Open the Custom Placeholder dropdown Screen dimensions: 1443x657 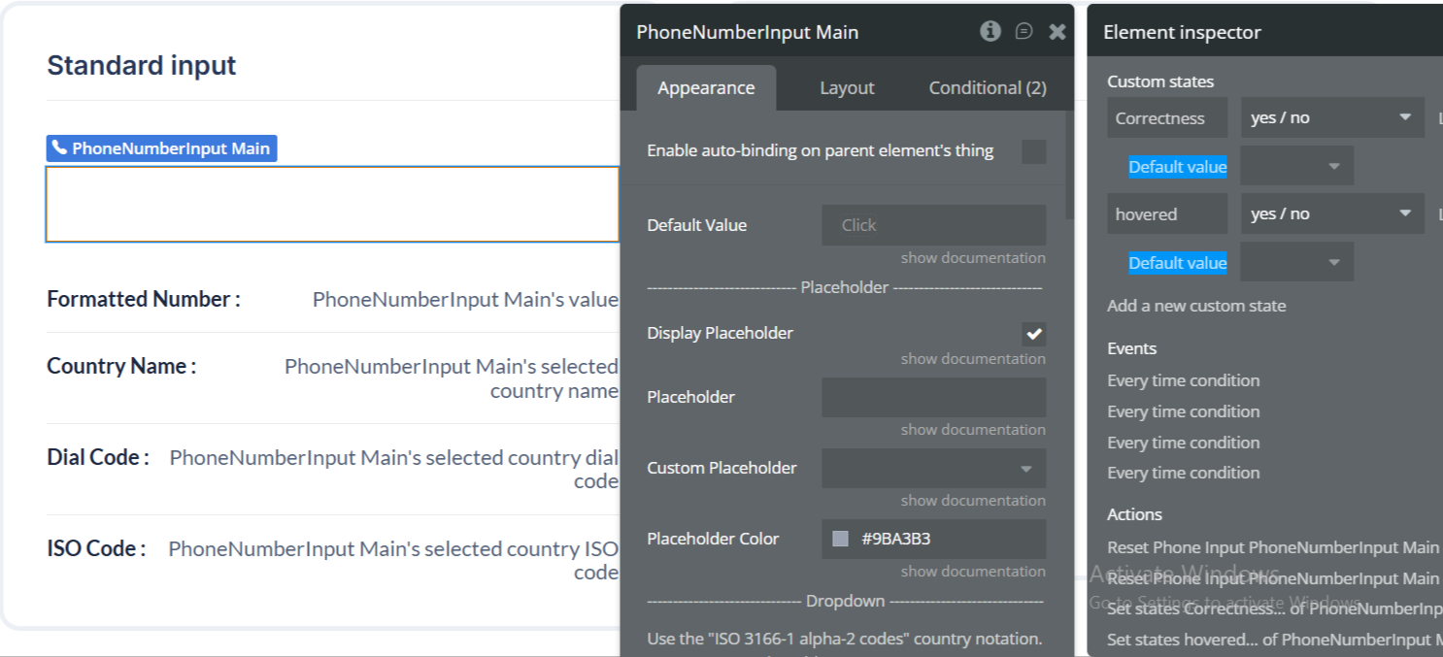tap(933, 468)
